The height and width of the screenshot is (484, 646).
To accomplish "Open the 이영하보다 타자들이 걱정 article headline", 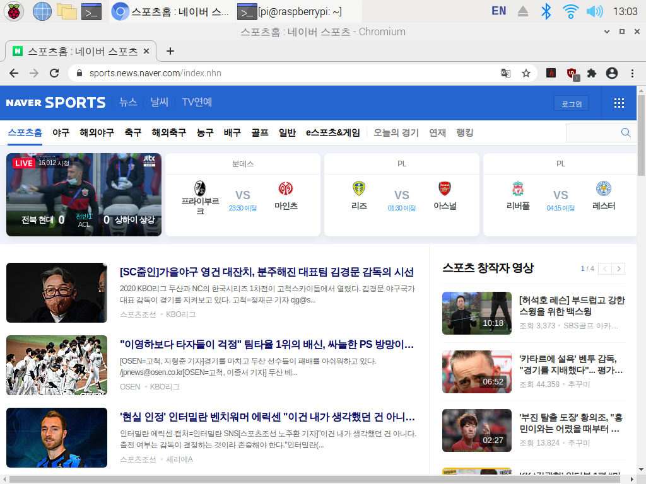I will [x=267, y=345].
